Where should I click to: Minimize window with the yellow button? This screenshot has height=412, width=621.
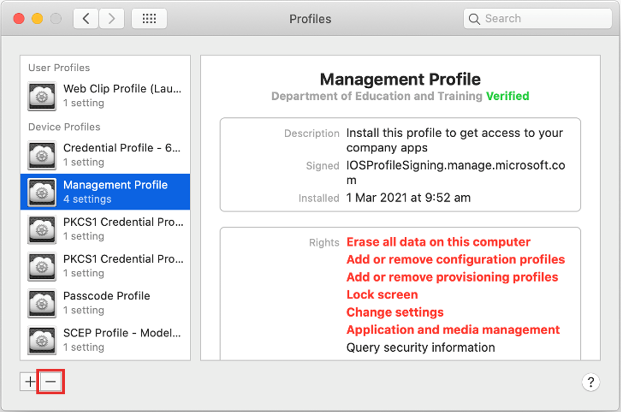(37, 19)
